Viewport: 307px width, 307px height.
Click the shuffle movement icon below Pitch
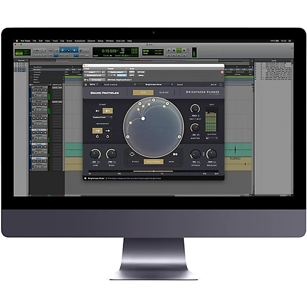click(132, 154)
